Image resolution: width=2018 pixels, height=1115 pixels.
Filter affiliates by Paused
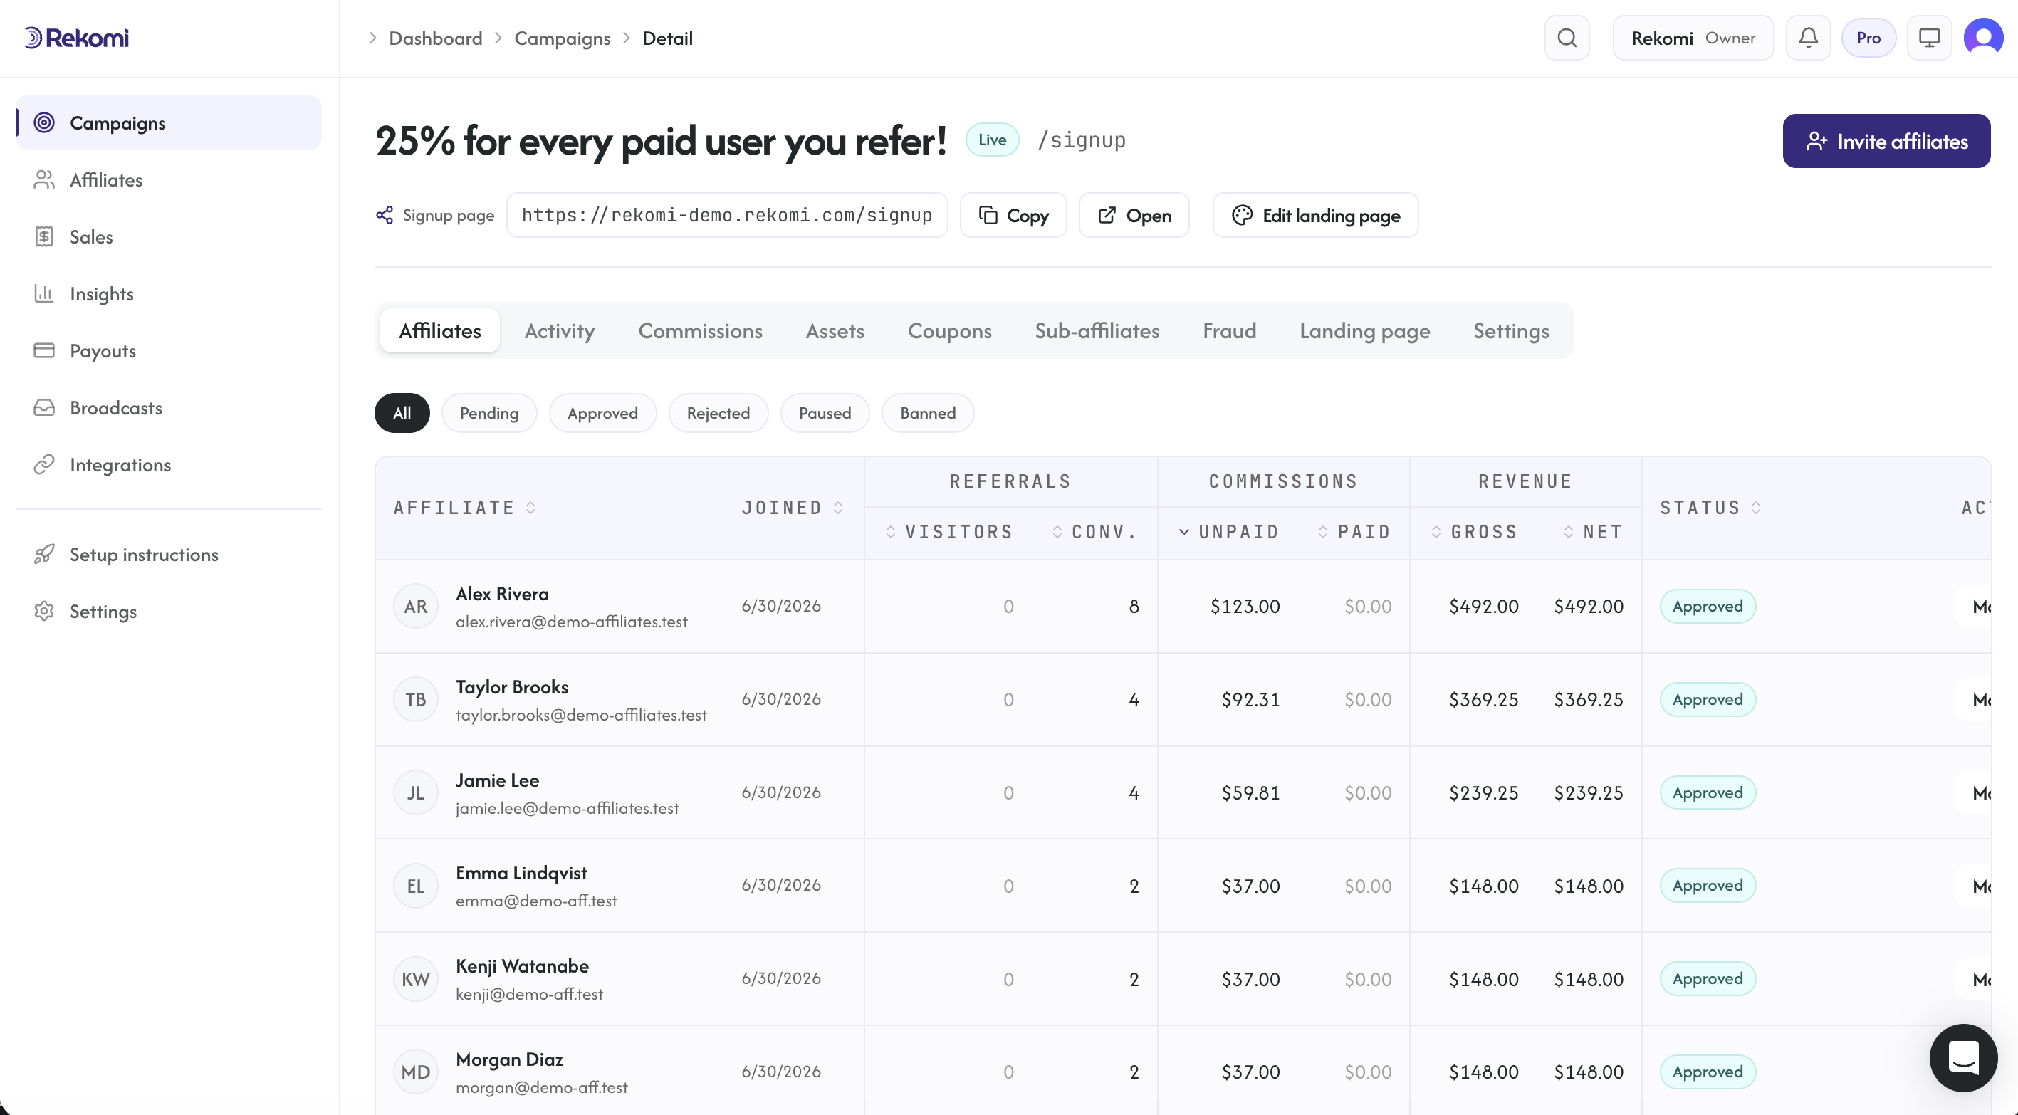(x=824, y=413)
